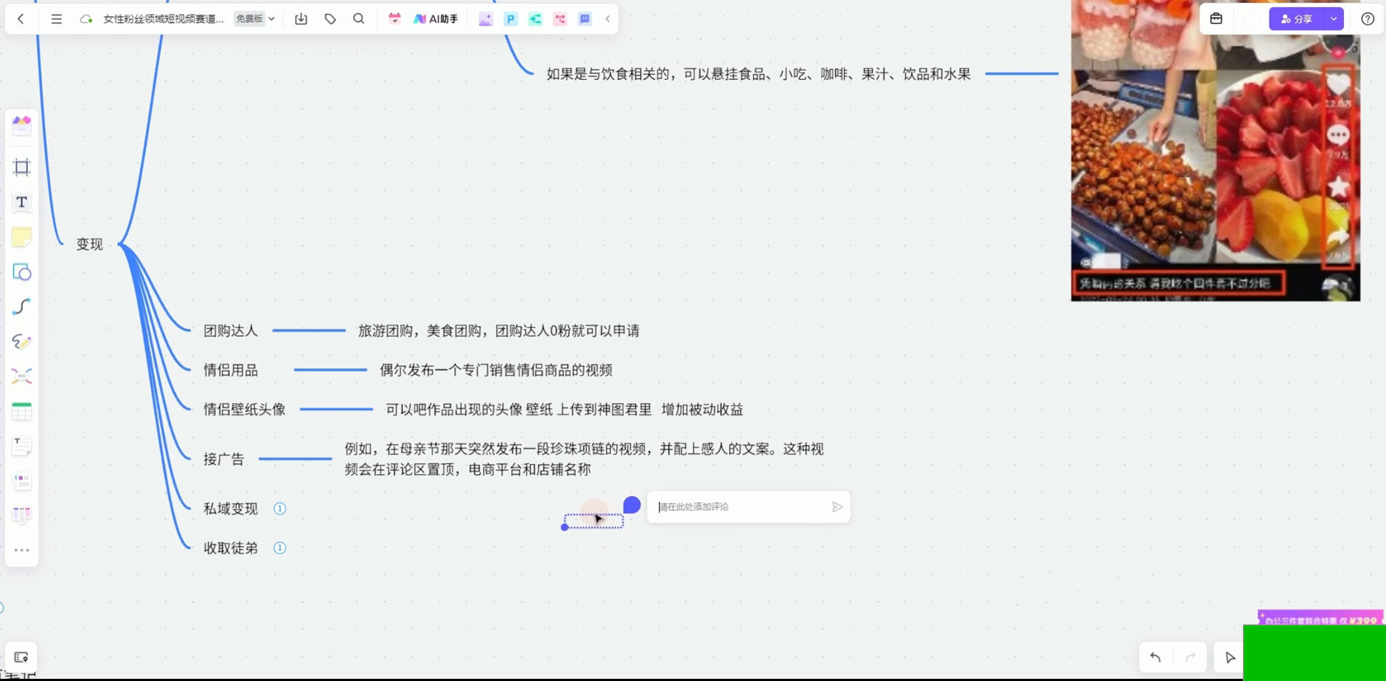The image size is (1386, 681).
Task: Insert a table from the left toolbar
Action: (22, 411)
